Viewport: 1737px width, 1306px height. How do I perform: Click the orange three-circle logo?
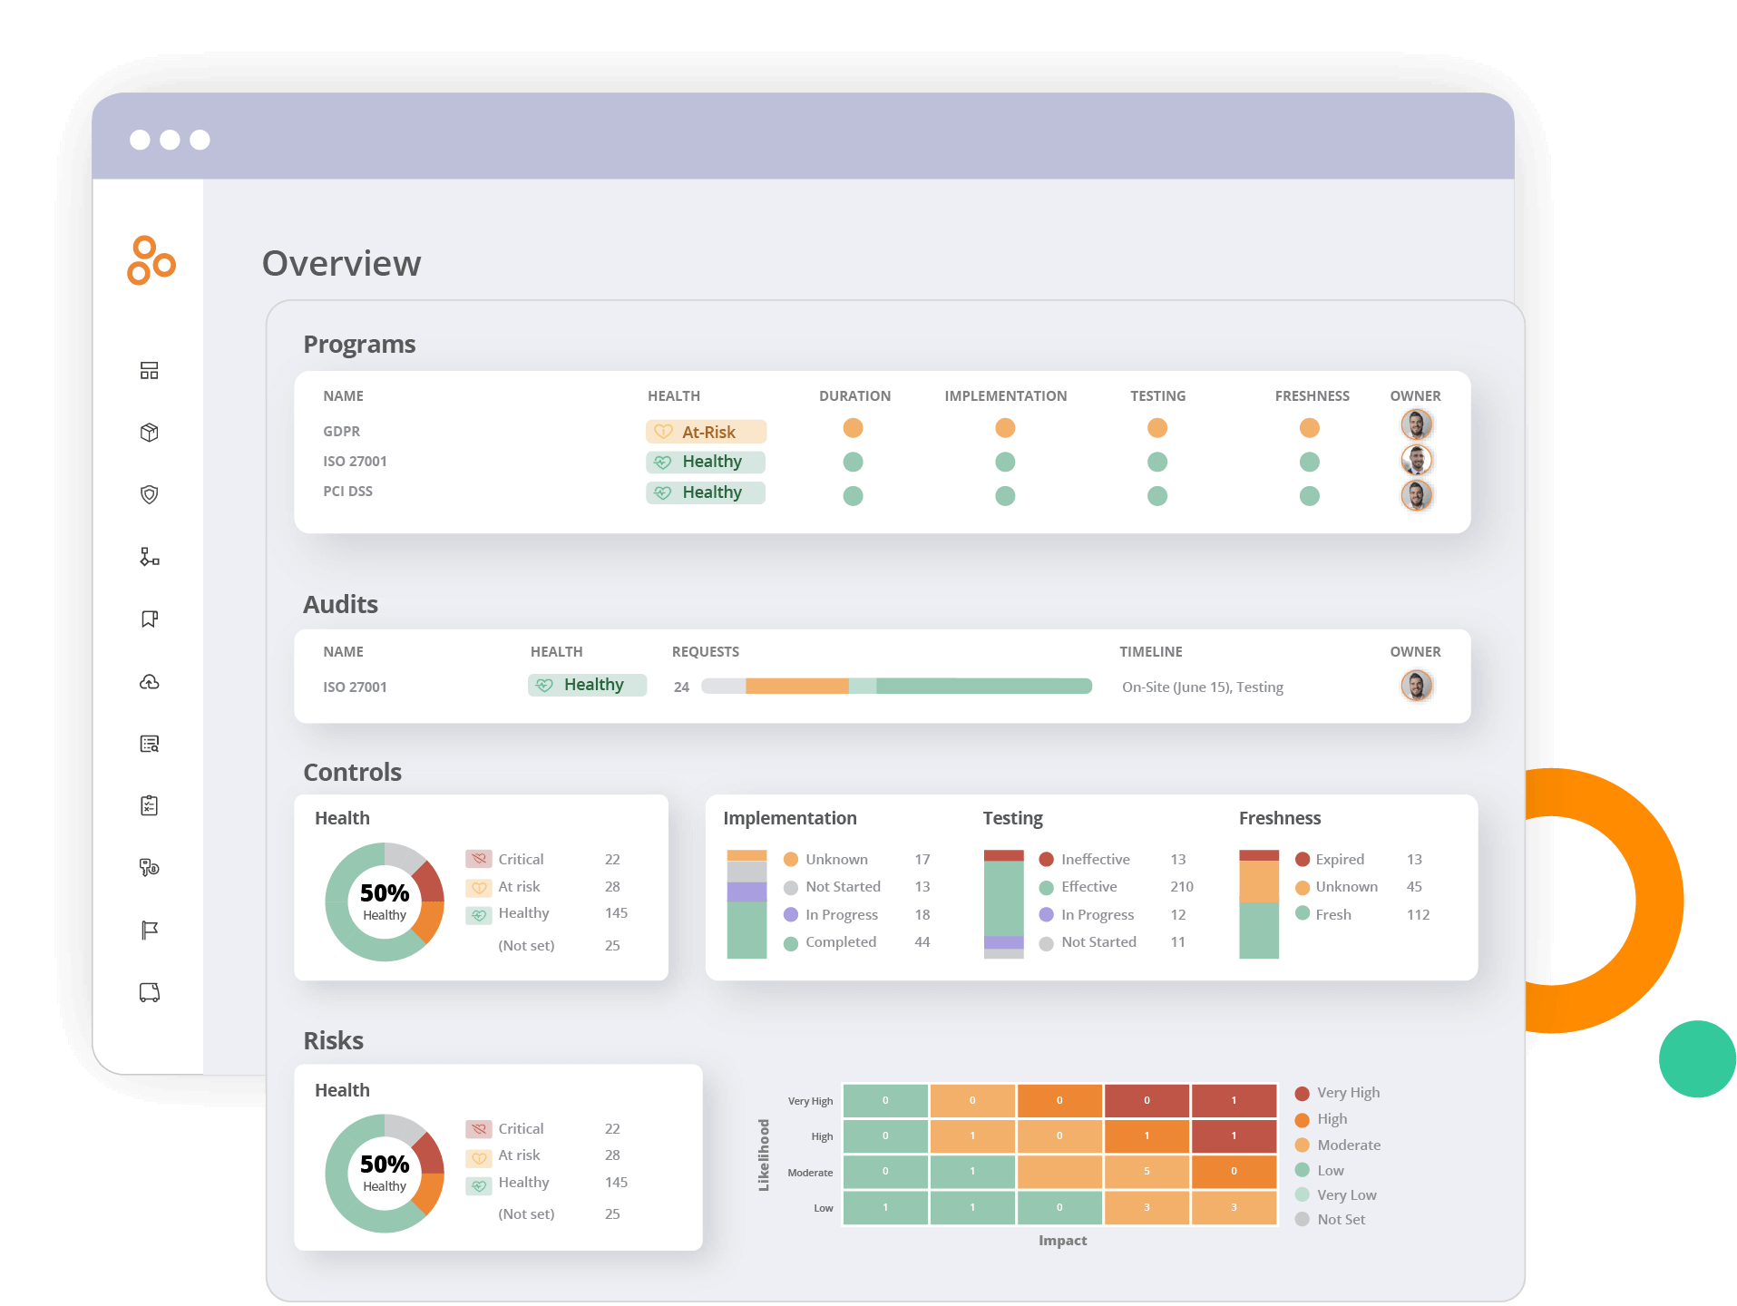[x=151, y=260]
